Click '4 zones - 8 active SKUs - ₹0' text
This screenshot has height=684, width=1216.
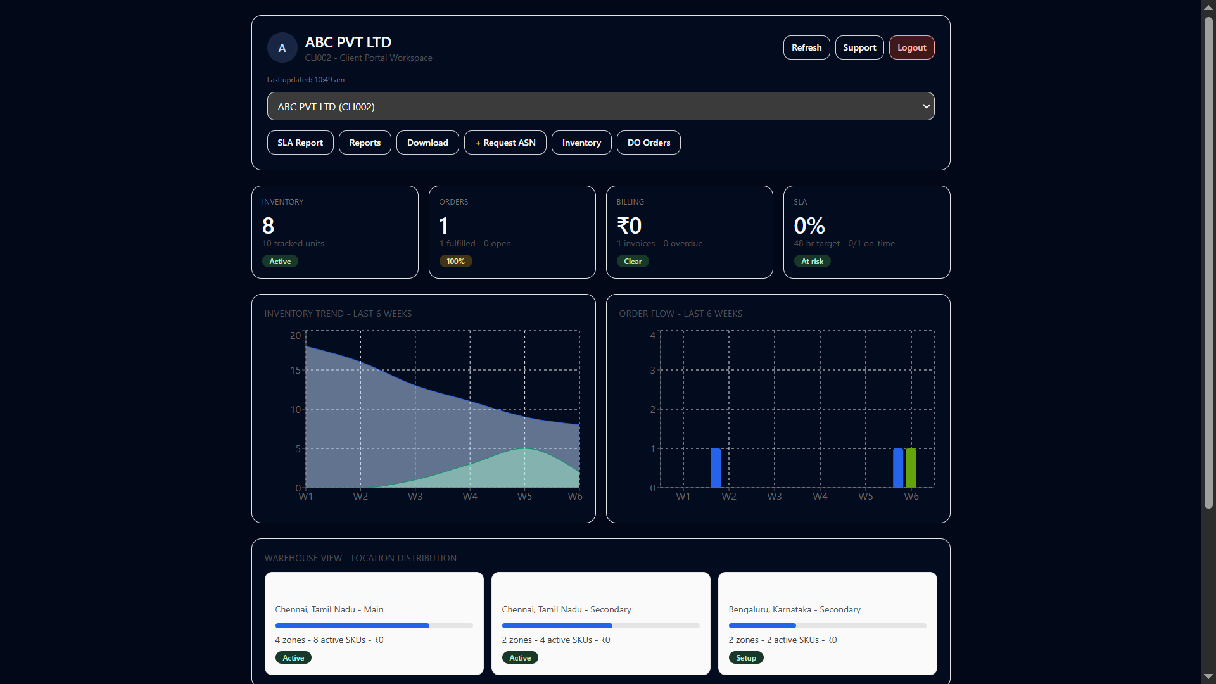pyautogui.click(x=329, y=640)
